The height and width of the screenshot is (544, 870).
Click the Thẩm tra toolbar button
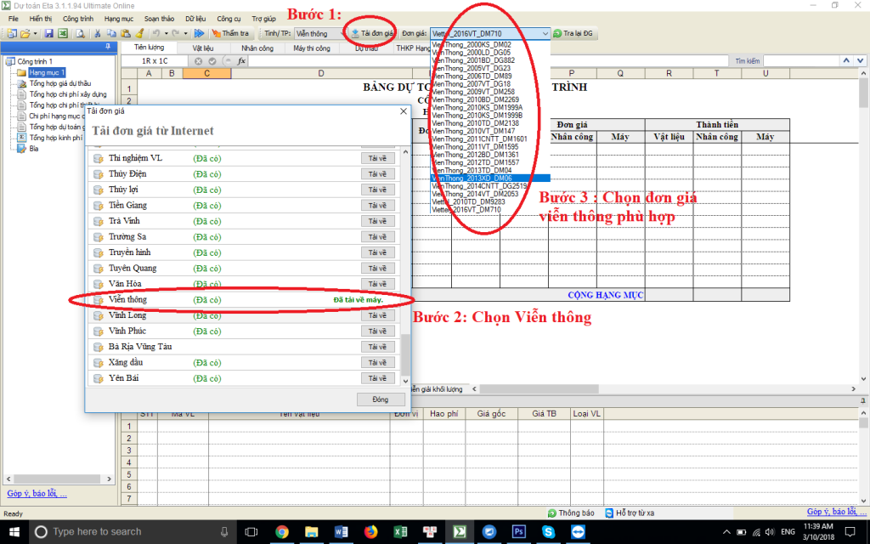(229, 33)
